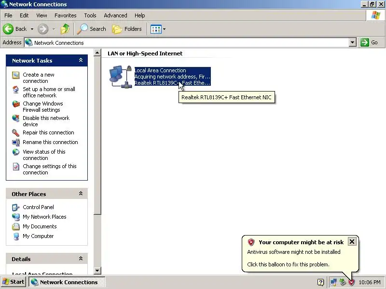The width and height of the screenshot is (386, 289).
Task: Click Disable this network device link
Action: pos(46,121)
